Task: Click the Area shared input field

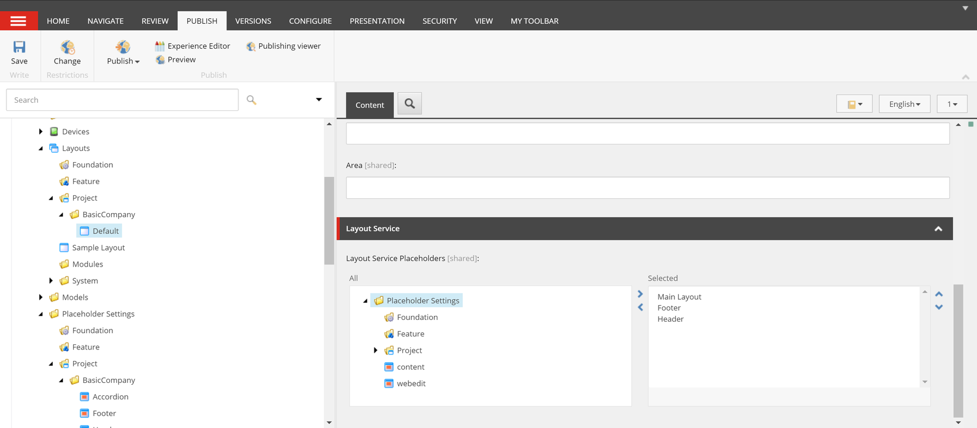Action: [x=648, y=188]
